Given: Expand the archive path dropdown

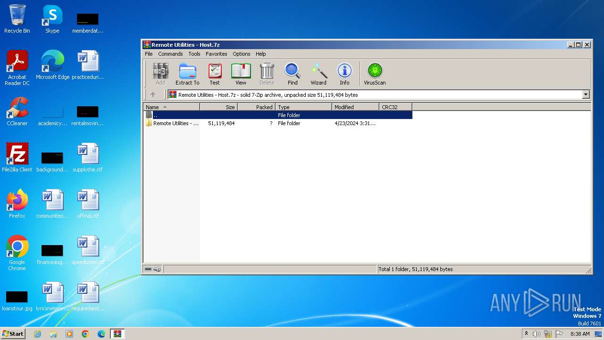Looking at the screenshot, I should point(586,94).
